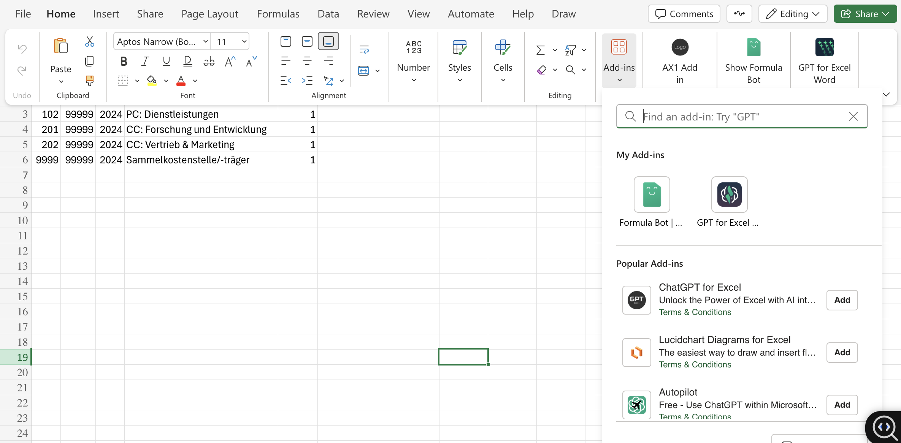901x443 pixels.
Task: Open the font name dropdown
Action: (205, 41)
